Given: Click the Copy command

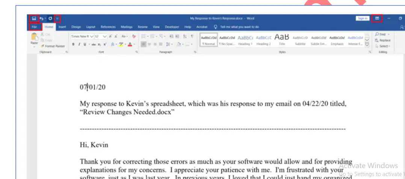Looking at the screenshot, I should [x=46, y=40].
